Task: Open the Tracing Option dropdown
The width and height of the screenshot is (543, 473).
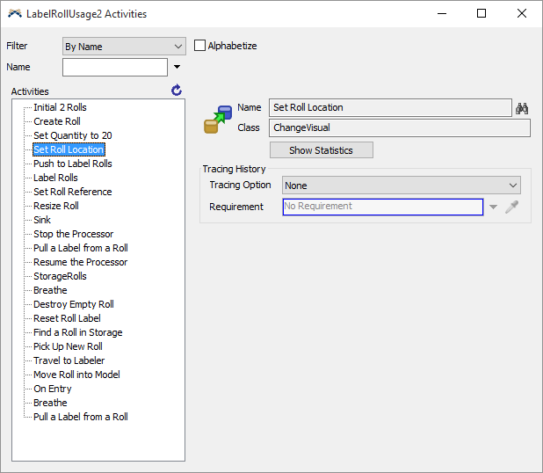Action: point(401,186)
